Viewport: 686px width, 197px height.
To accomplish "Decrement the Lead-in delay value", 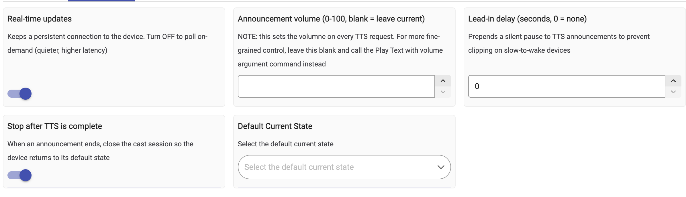I will tap(673, 92).
